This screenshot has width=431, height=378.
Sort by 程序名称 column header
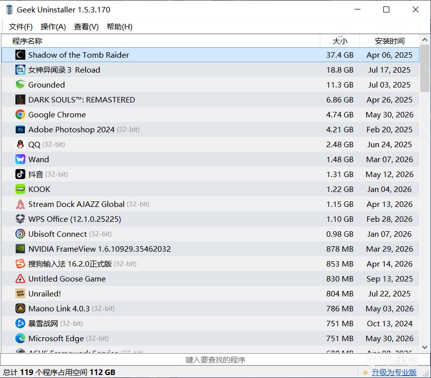click(160, 41)
